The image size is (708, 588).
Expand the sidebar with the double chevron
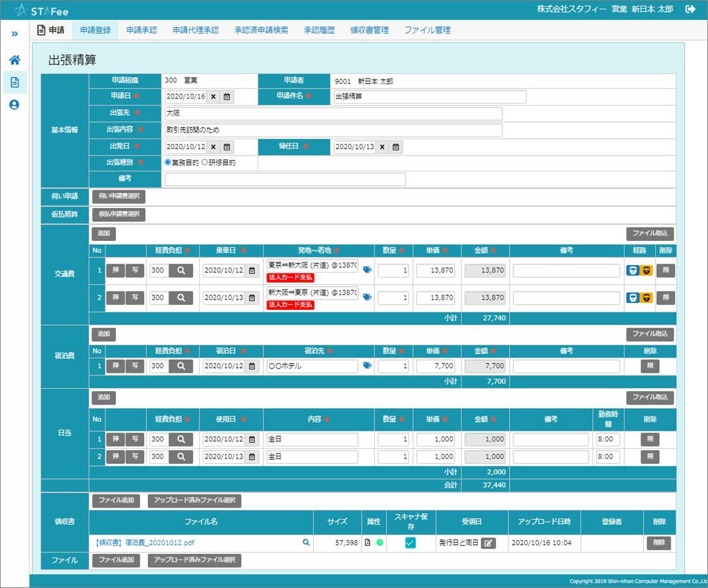click(15, 33)
